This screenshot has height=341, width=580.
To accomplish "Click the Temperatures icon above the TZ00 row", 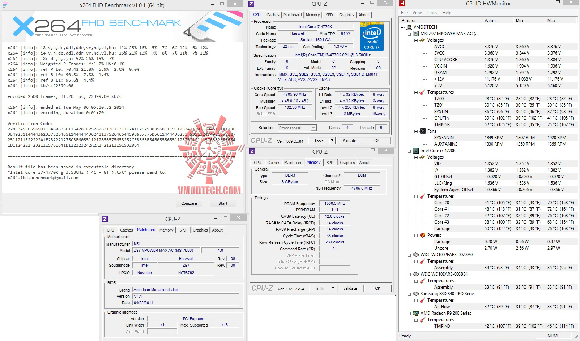I will click(422, 92).
